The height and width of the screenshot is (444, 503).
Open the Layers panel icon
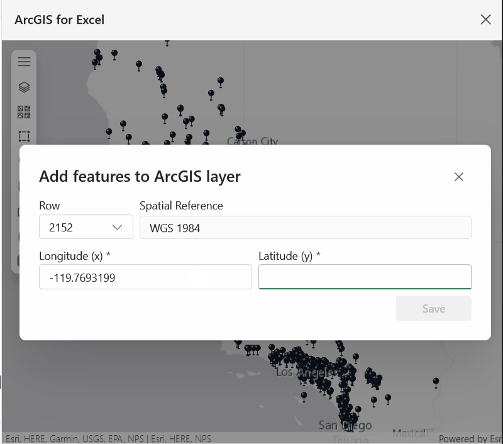[24, 87]
